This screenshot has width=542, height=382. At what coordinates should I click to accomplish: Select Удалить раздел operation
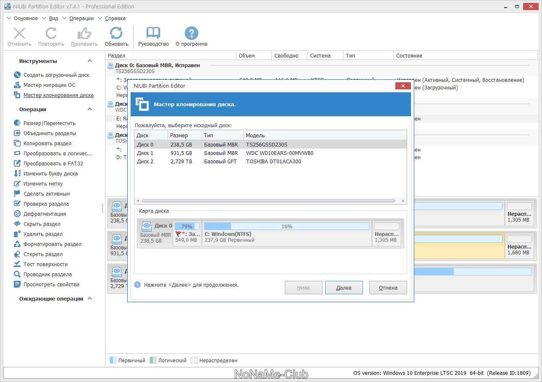coord(43,234)
